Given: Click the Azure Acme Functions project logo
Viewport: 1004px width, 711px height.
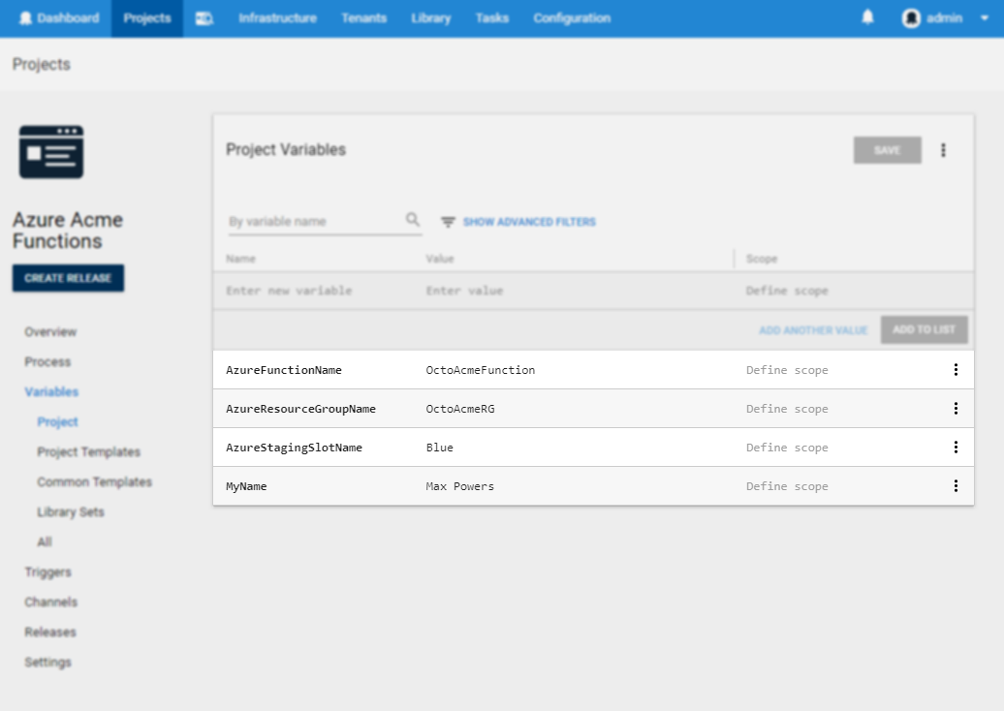Looking at the screenshot, I should [51, 152].
